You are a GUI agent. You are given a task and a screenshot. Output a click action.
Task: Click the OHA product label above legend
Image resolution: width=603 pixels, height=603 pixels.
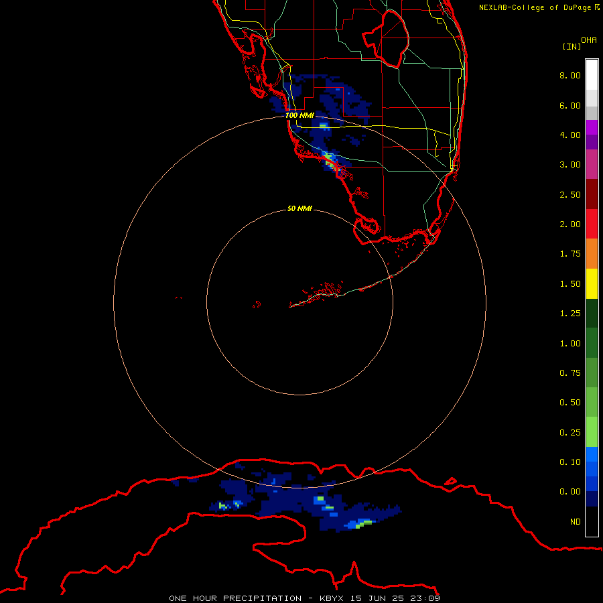589,40
